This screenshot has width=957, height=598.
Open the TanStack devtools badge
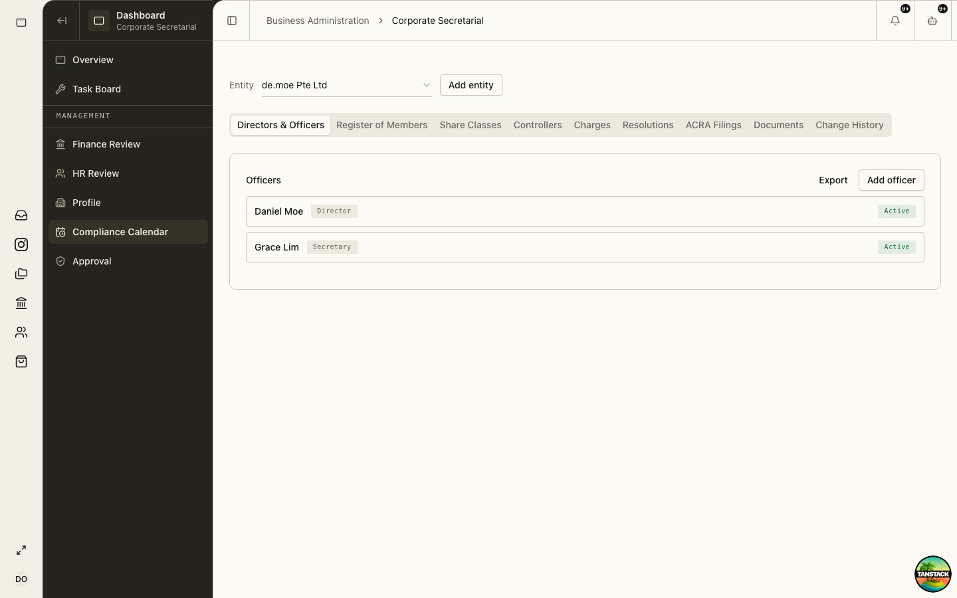[x=933, y=574]
